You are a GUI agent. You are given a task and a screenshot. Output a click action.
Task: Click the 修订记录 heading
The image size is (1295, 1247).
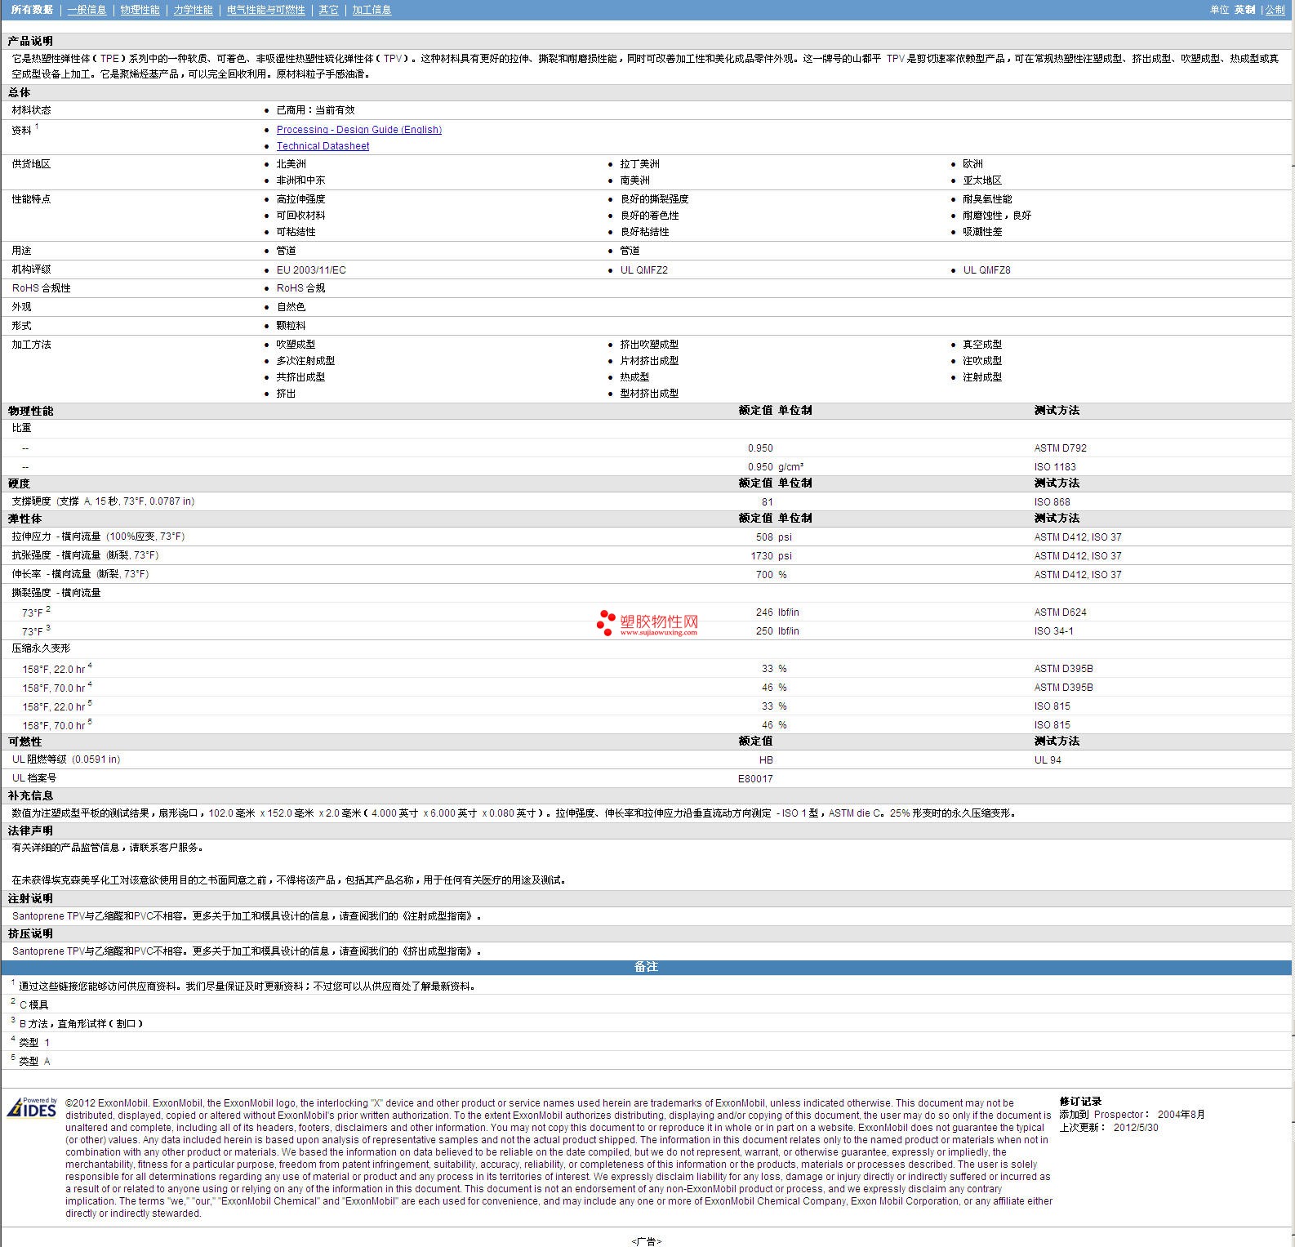tap(1080, 1102)
